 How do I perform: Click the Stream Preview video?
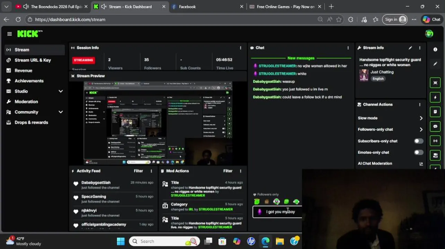[158, 123]
